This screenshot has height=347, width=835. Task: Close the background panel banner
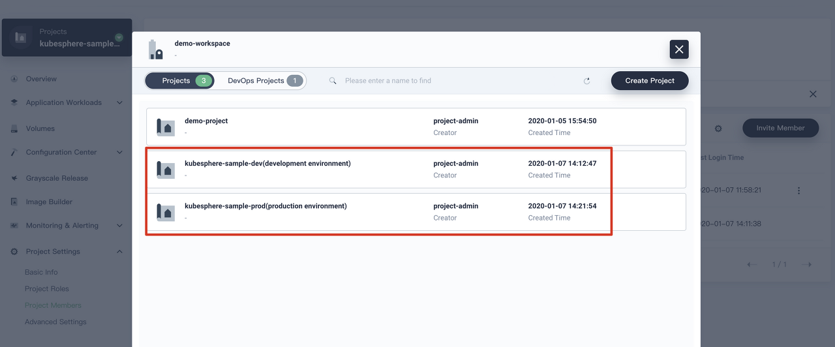[x=813, y=94]
